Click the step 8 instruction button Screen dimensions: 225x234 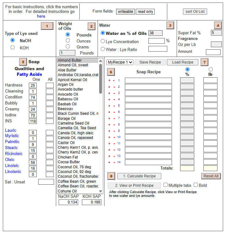point(111,176)
